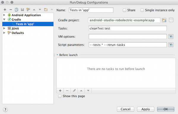
Task: Collapse the Before launch section
Action: 57,55
